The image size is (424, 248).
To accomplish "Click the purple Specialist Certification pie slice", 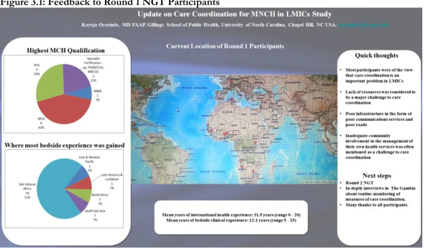I will coord(75,78).
